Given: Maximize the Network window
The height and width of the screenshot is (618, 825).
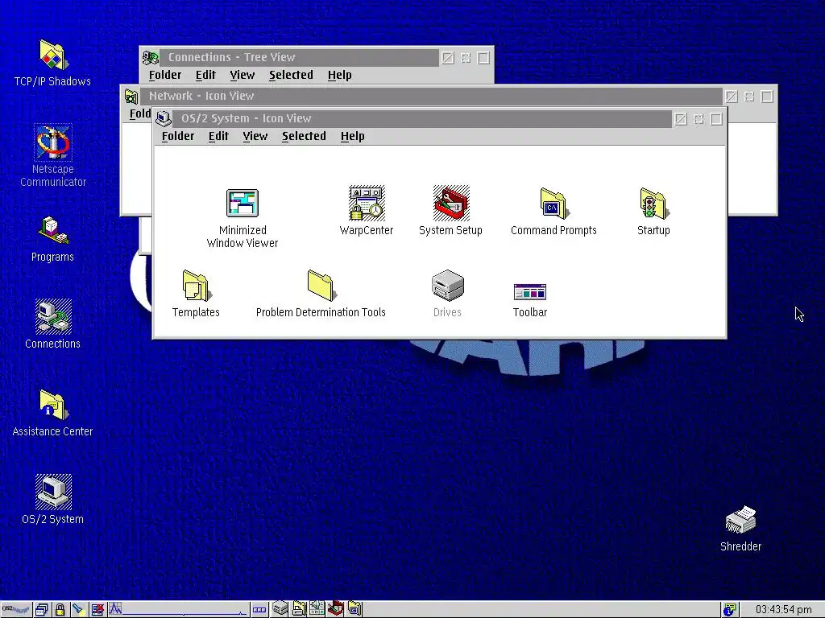Looking at the screenshot, I should point(767,97).
